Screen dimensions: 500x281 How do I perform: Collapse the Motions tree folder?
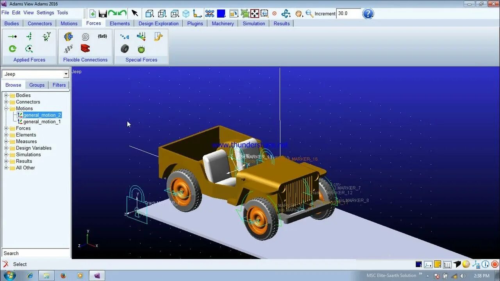(x=6, y=108)
